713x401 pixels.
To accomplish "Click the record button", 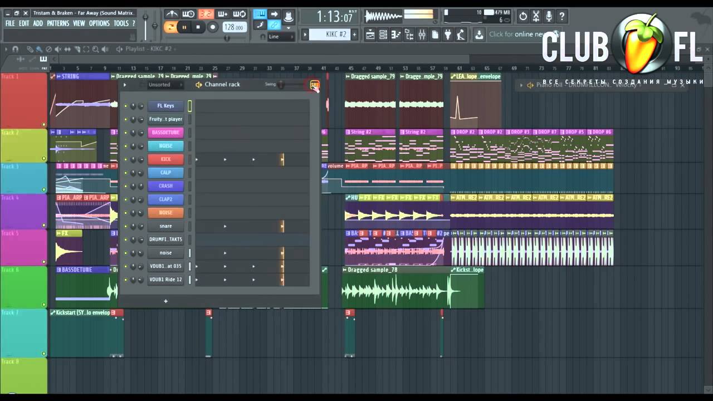I will coord(213,27).
